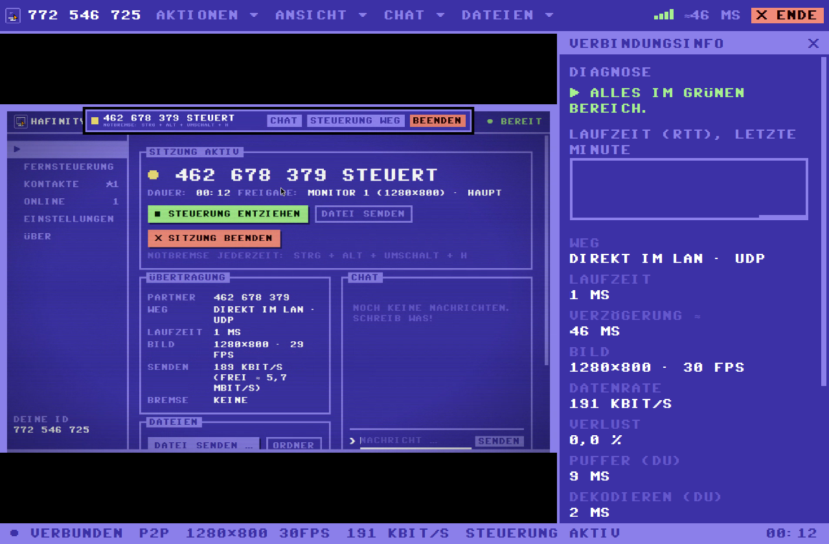
Task: Click the app icon beside ID 772 546 725
Action: [13, 16]
